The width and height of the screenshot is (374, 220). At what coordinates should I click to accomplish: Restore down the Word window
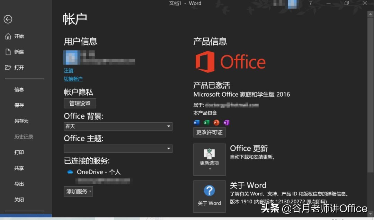pos(347,3)
